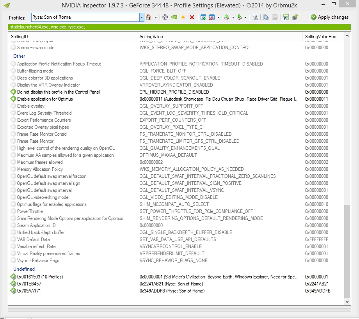The width and height of the screenshot is (359, 319).
Task: Open the Profiles combo box dropdown arrow
Action: coord(142,18)
